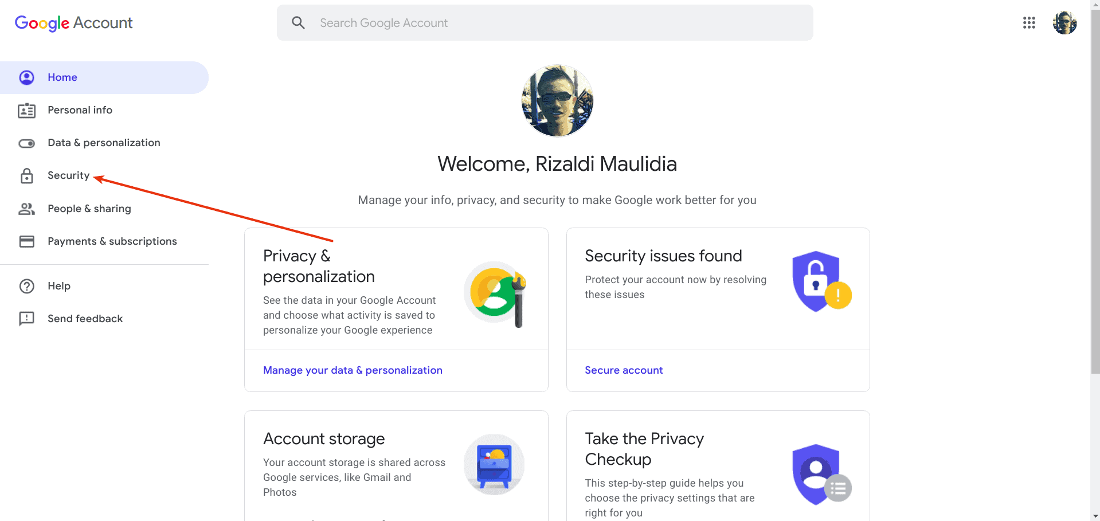Click the vertical page scrollbar
Viewport: 1100px width, 521px height.
click(x=1095, y=192)
